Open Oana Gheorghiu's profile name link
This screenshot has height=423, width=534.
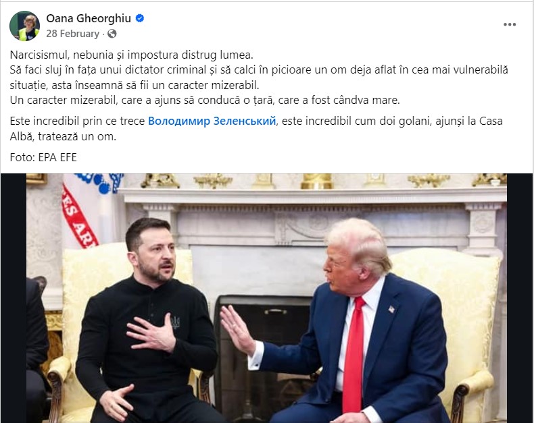click(89, 18)
